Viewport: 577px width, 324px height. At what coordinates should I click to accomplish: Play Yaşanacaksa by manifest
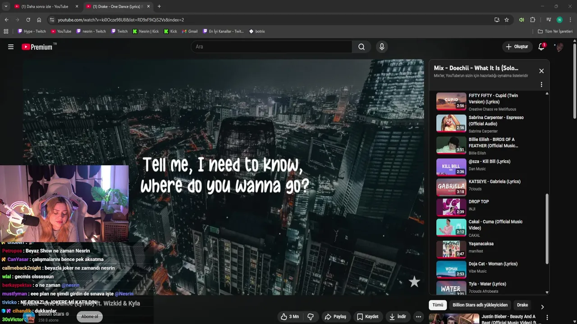coord(488,249)
